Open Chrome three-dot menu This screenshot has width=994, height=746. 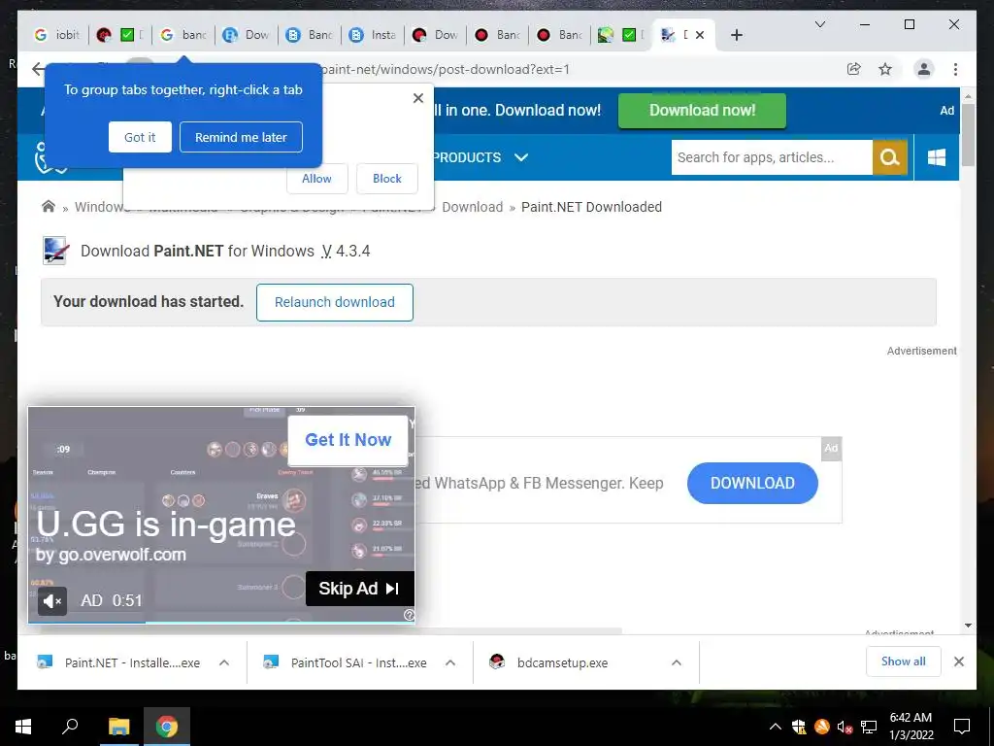pyautogui.click(x=955, y=69)
